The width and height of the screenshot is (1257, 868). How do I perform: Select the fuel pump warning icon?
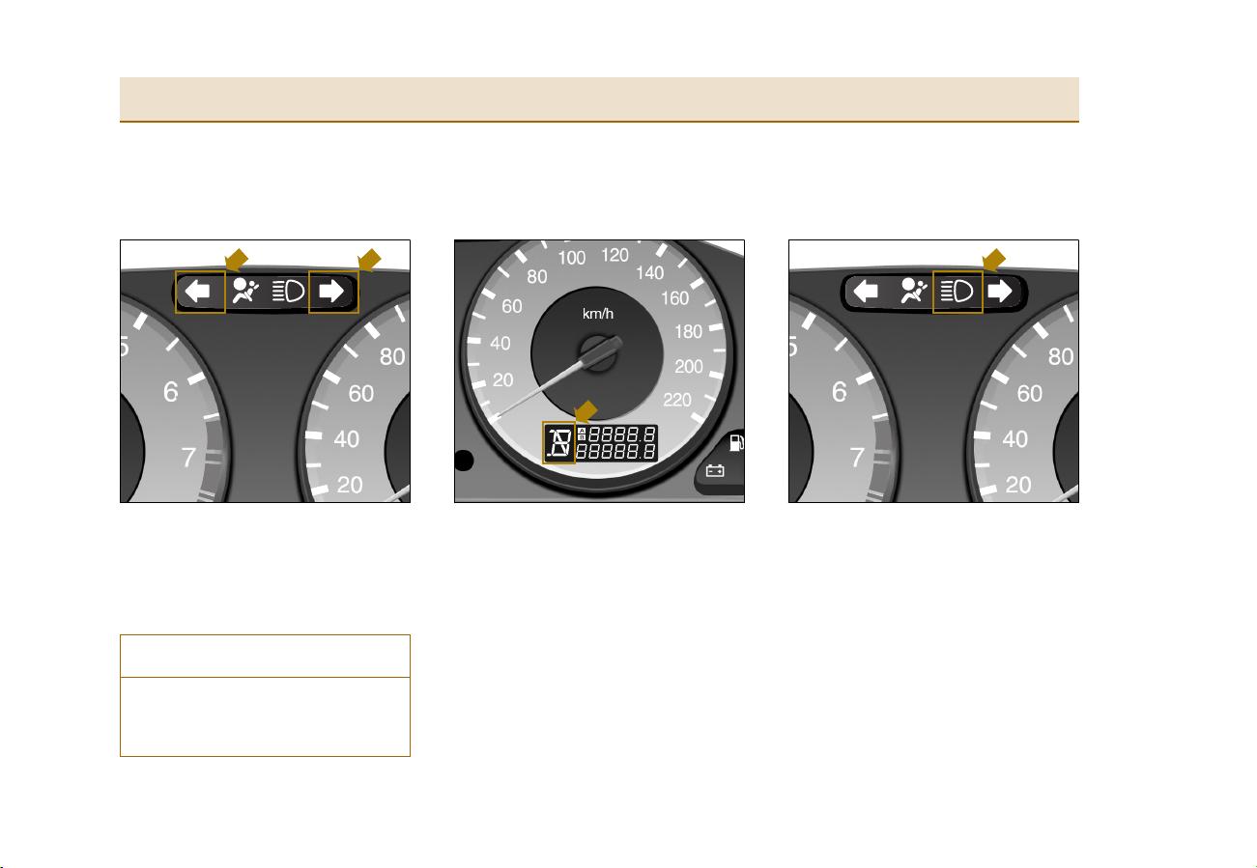click(x=736, y=443)
